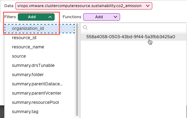Click the filter value search field
The width and height of the screenshot is (187, 118).
click(134, 28)
